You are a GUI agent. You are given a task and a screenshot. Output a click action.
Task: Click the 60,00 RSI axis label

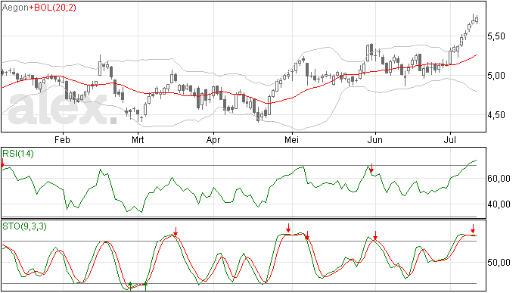point(499,179)
